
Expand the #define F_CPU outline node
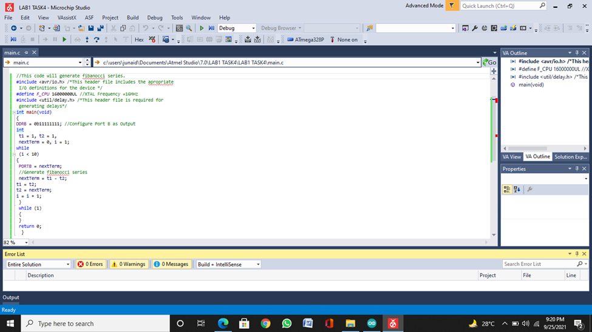pos(512,69)
